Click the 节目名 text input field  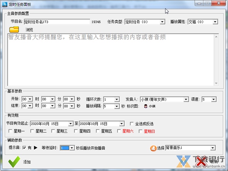57,22
